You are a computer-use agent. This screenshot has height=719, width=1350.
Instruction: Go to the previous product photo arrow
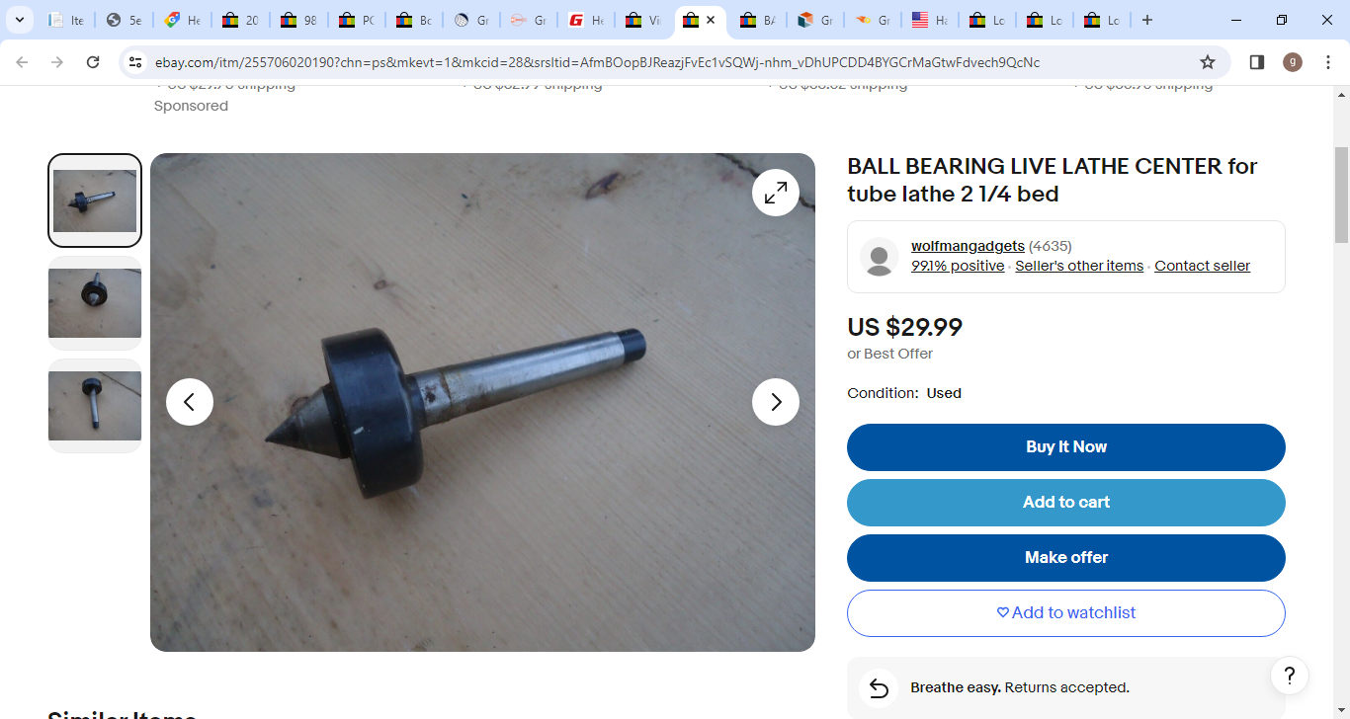click(190, 402)
